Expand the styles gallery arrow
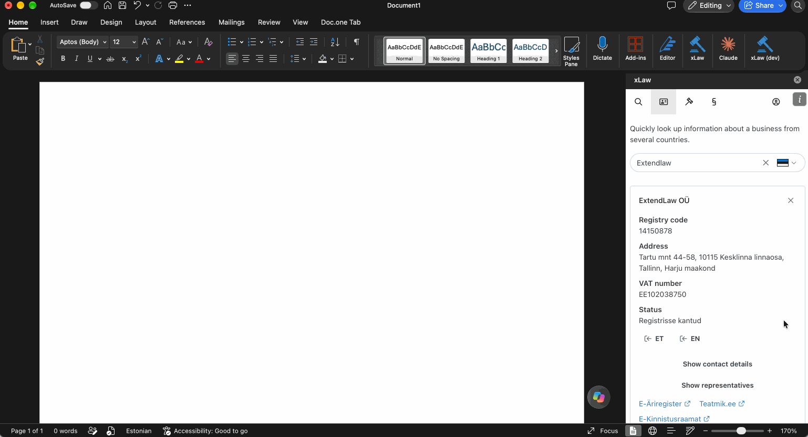The image size is (808, 437). point(556,51)
